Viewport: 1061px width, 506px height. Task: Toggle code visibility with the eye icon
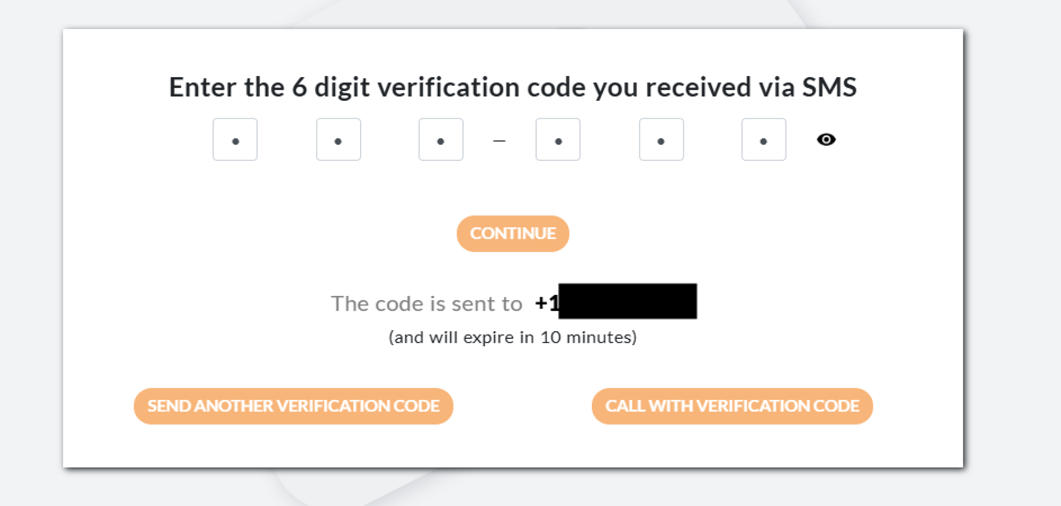pos(826,140)
